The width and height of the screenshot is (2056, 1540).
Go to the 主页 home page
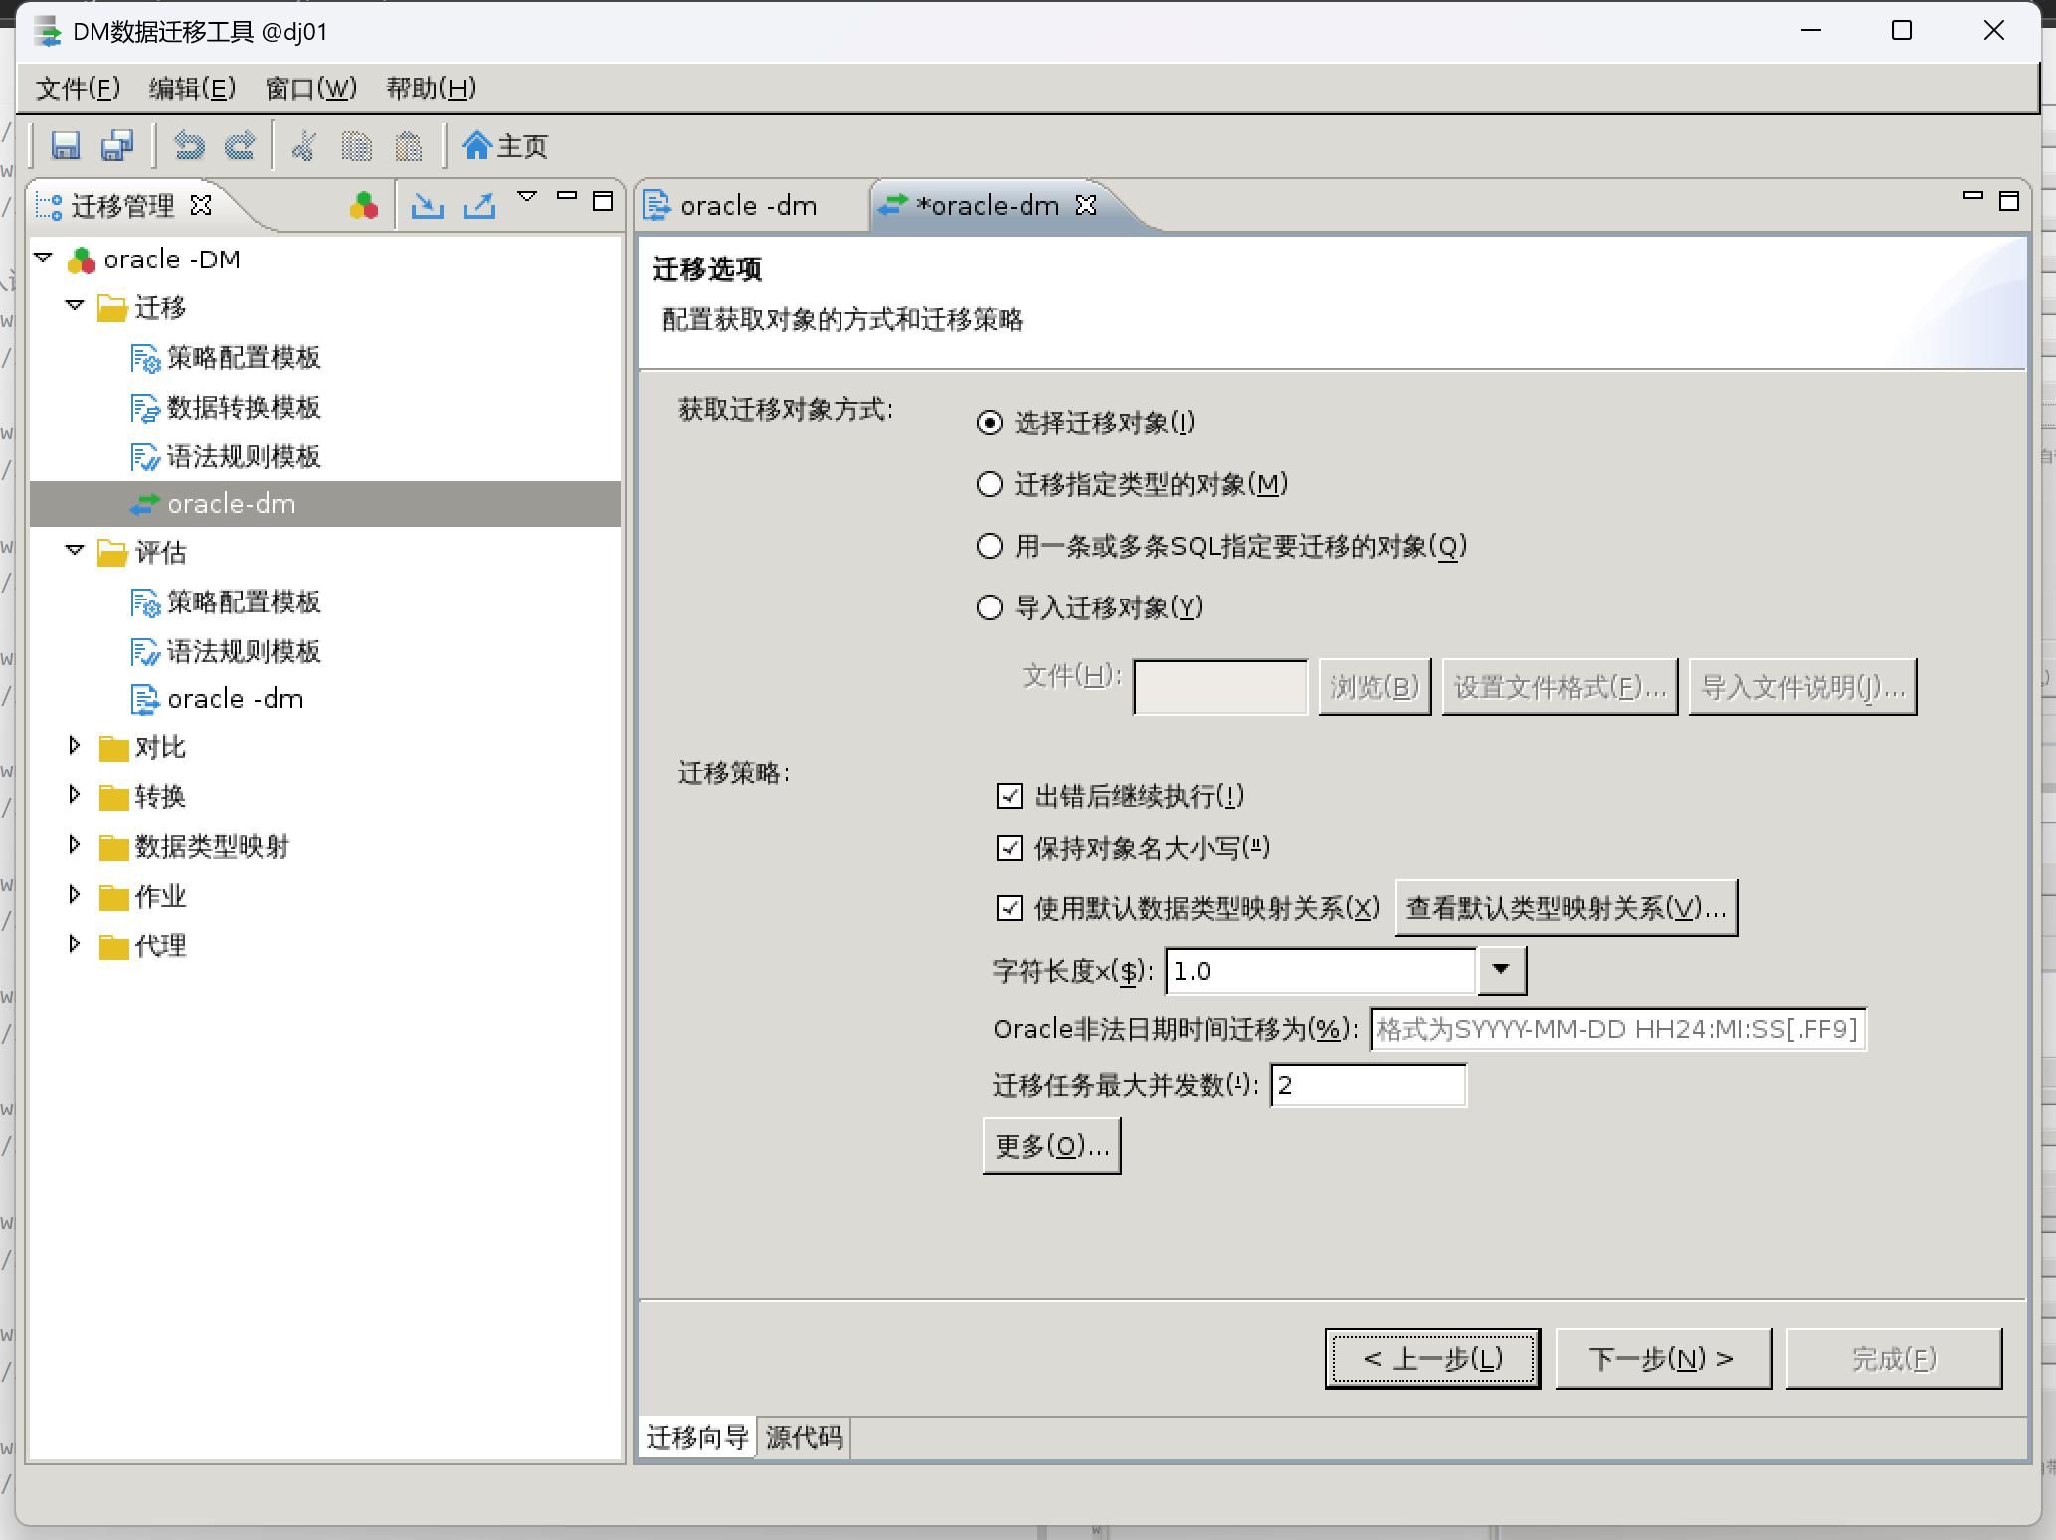[x=505, y=146]
